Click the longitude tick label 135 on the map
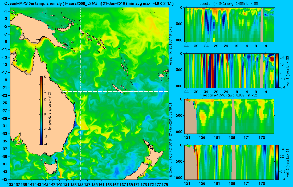Viewport: 293px width, 187px height. tap(10, 185)
